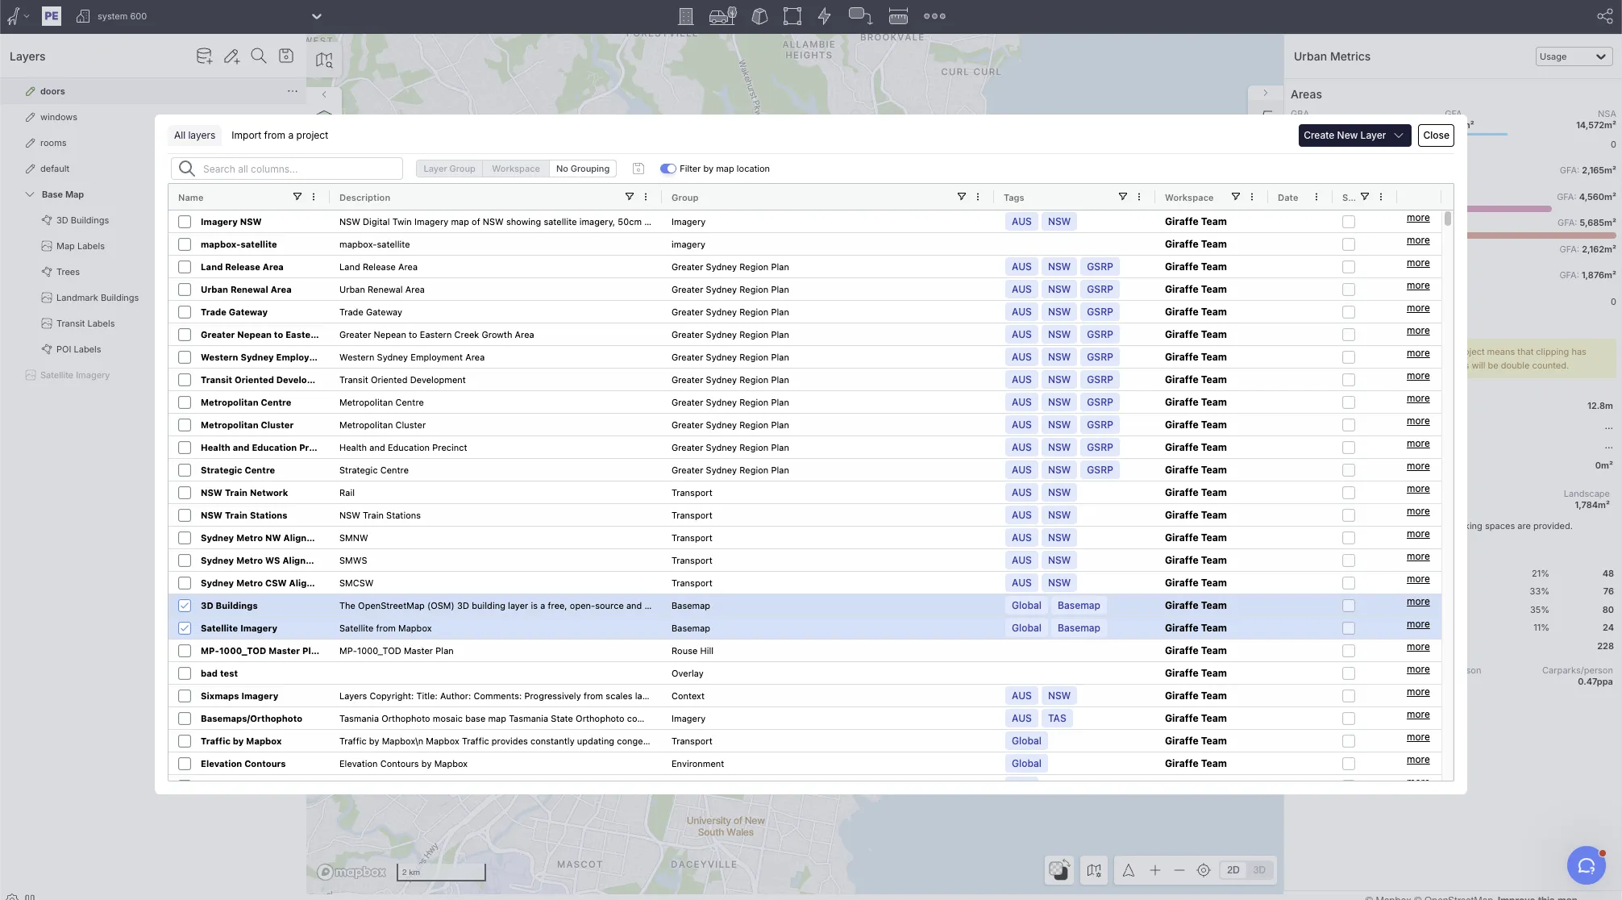
Task: Click the Create New Layer button
Action: click(1348, 135)
